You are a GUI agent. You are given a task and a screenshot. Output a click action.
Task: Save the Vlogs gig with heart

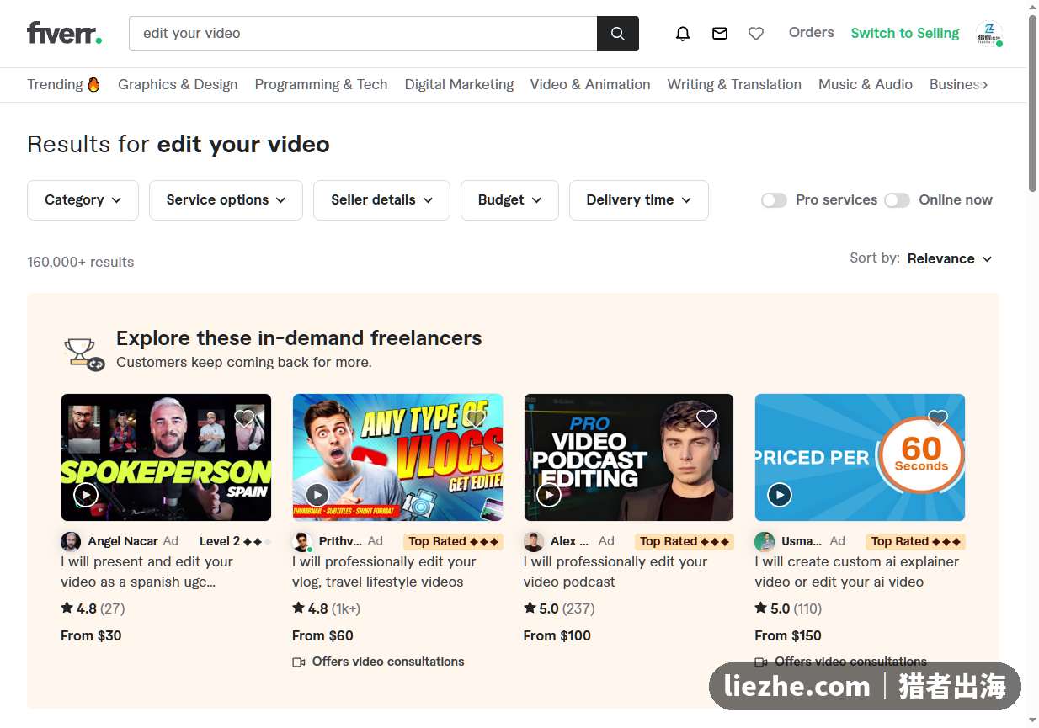tap(476, 418)
